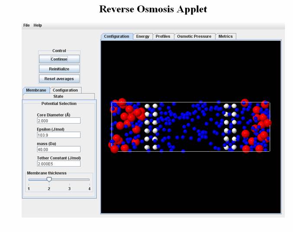Click Reset averages button
This screenshot has width=293, height=232.
click(x=59, y=79)
